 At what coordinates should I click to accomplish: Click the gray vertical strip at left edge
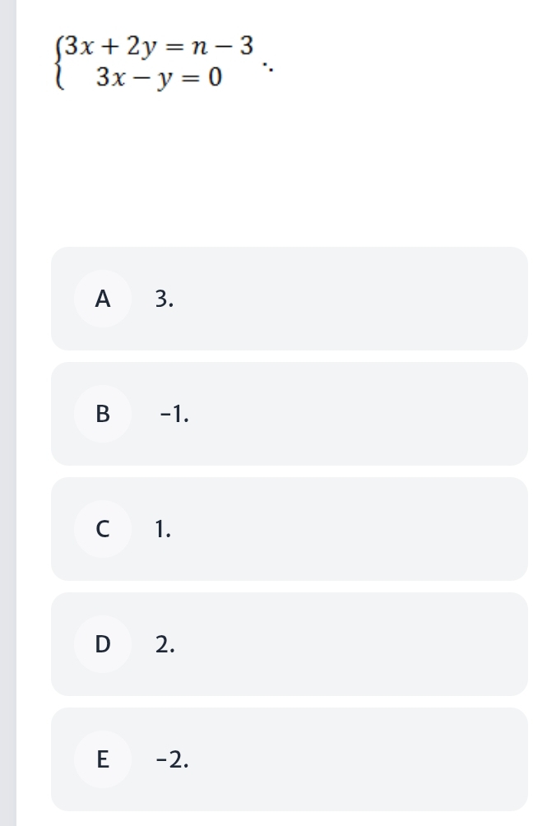click(x=8, y=413)
